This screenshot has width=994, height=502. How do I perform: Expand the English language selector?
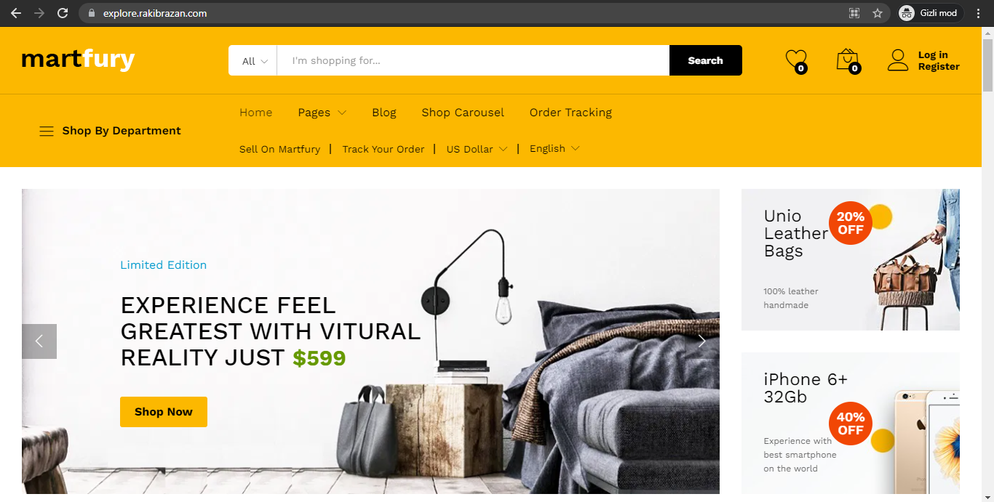click(x=554, y=148)
